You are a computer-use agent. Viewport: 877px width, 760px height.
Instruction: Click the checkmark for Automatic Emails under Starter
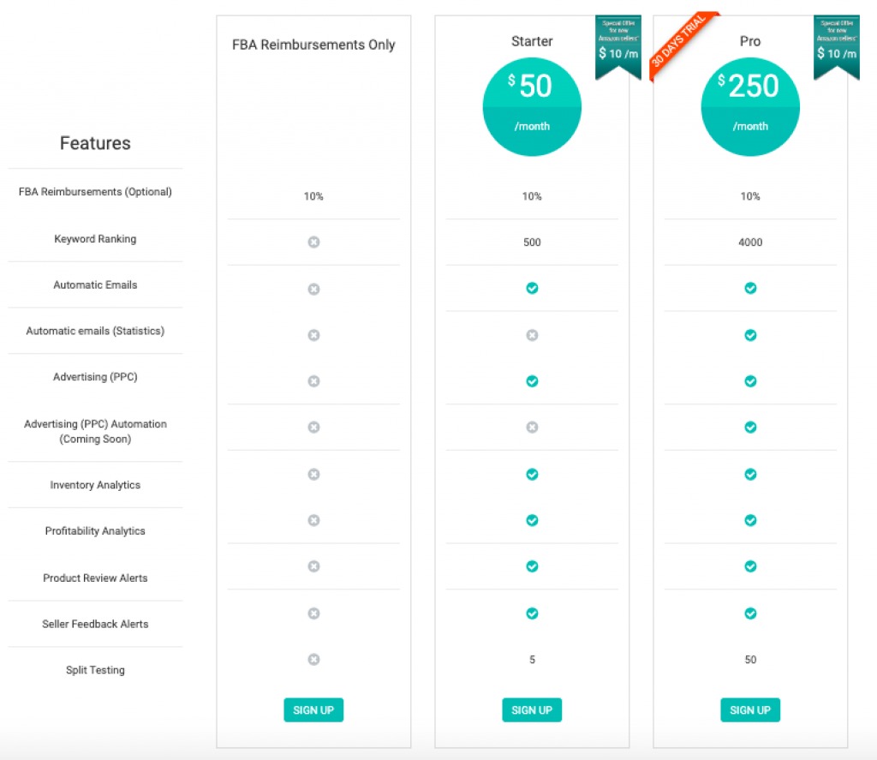coord(532,289)
